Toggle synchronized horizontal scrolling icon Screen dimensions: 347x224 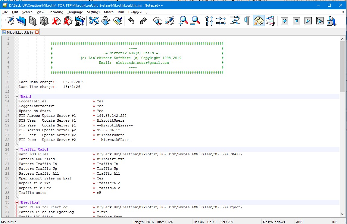(221, 21)
